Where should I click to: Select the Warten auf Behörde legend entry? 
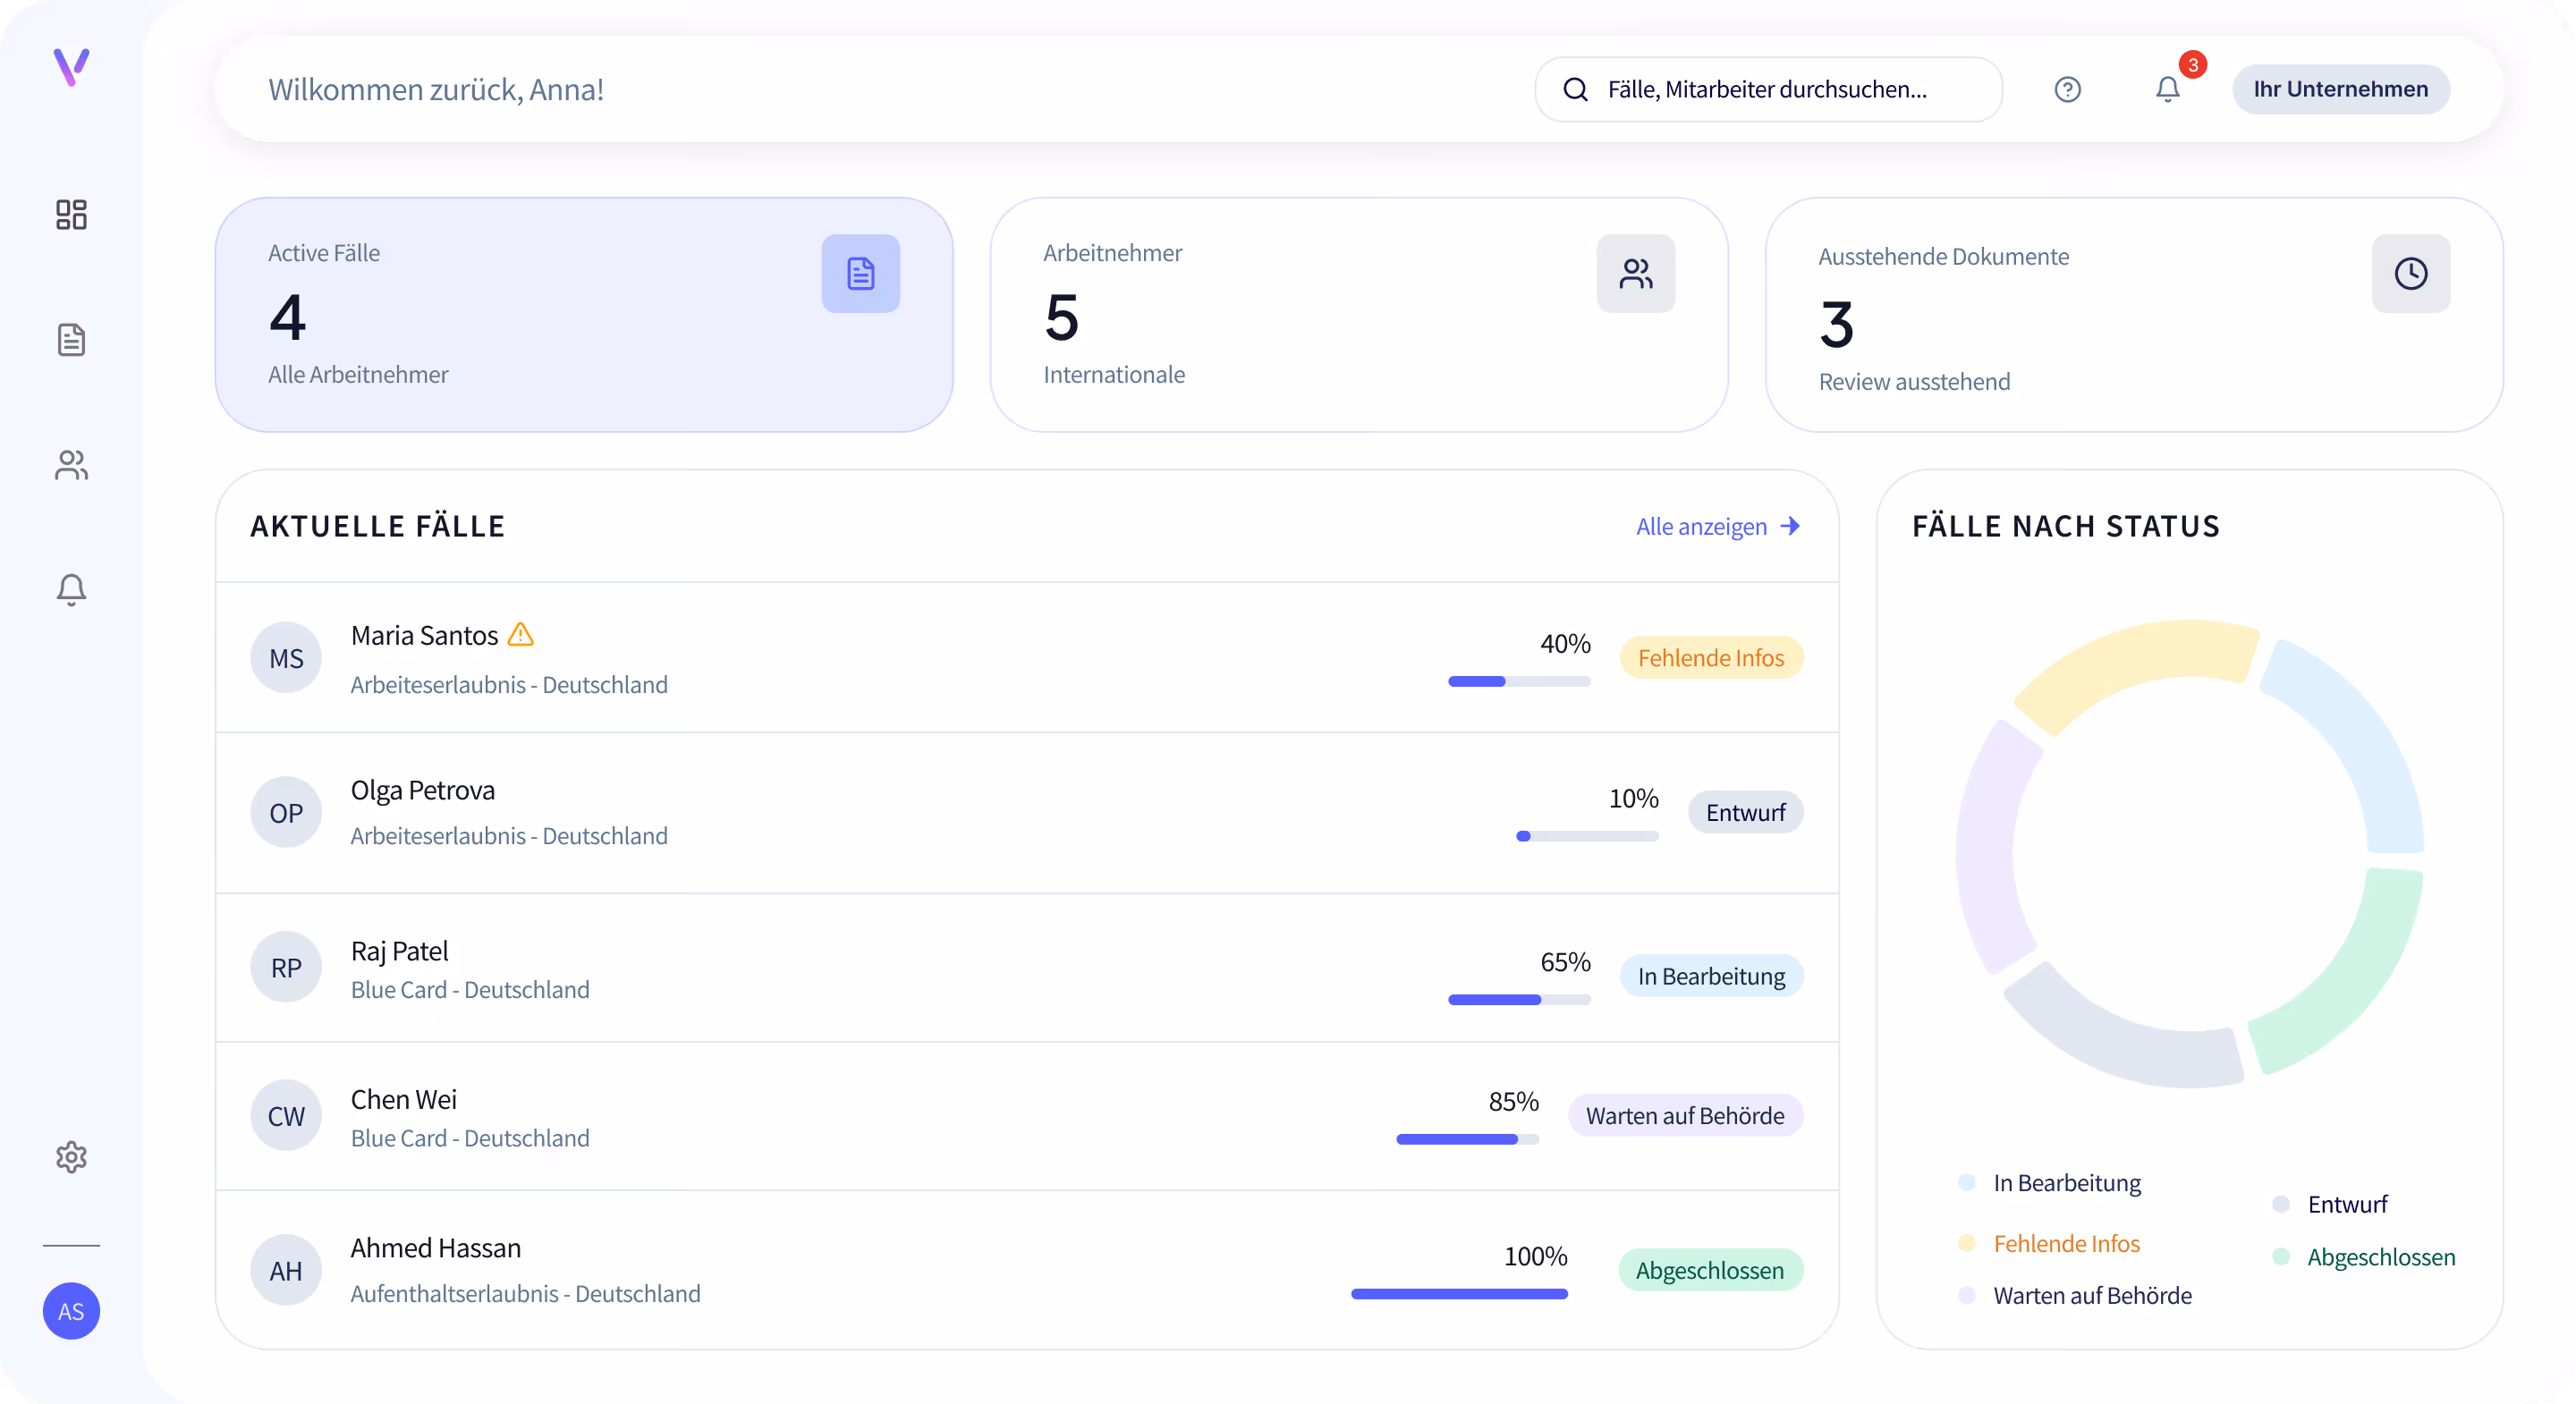click(2092, 1295)
